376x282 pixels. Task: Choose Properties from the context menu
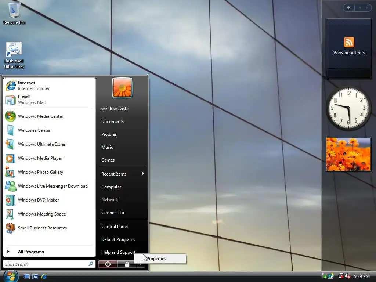click(160, 258)
